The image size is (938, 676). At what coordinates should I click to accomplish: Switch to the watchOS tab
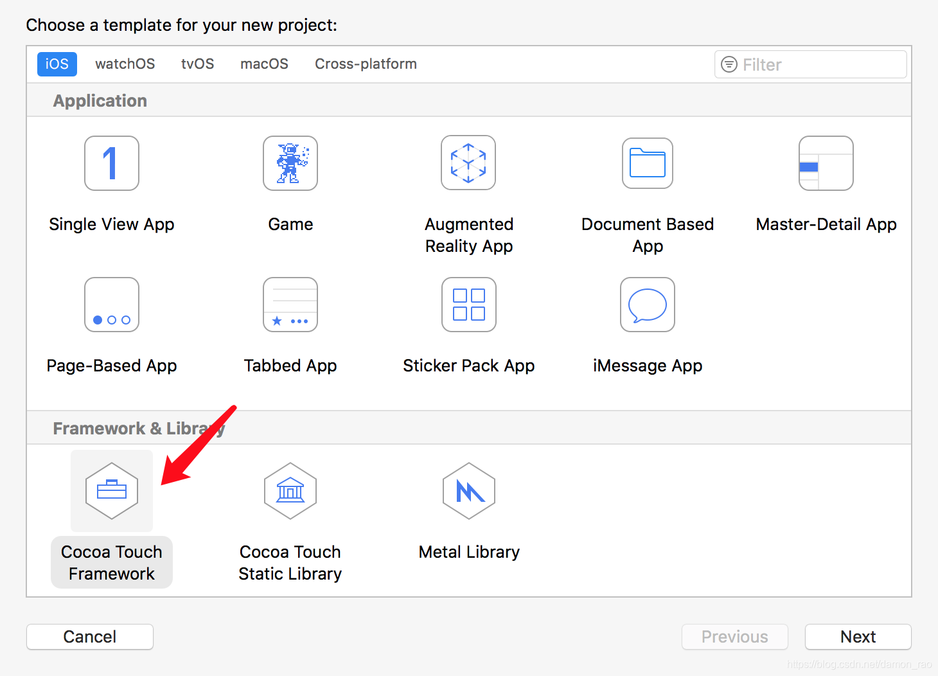click(x=125, y=64)
